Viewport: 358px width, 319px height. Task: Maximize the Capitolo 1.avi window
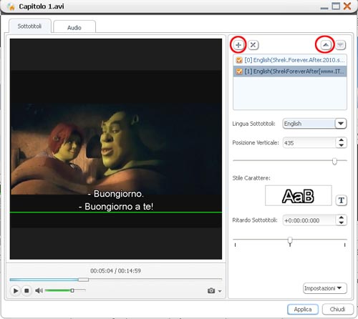pos(336,6)
